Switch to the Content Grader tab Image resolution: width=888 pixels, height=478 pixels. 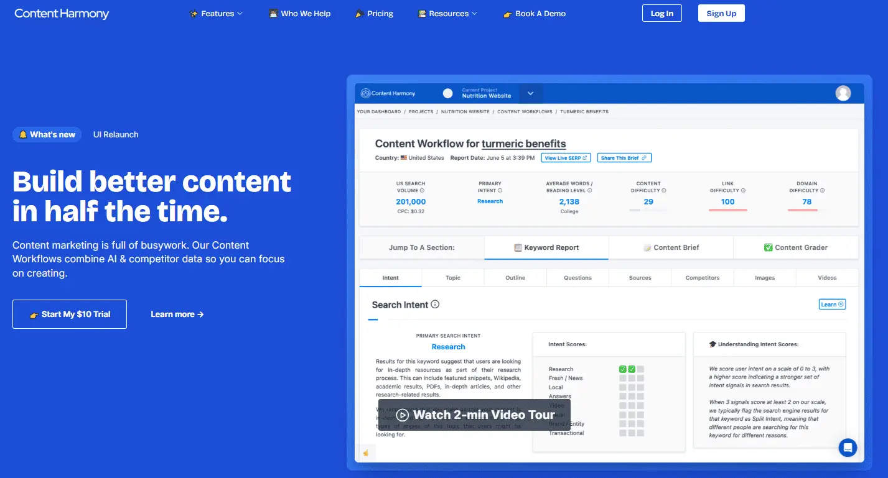point(796,247)
